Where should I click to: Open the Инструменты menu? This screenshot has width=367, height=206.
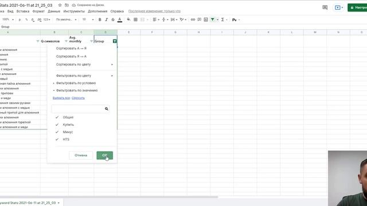74,11
